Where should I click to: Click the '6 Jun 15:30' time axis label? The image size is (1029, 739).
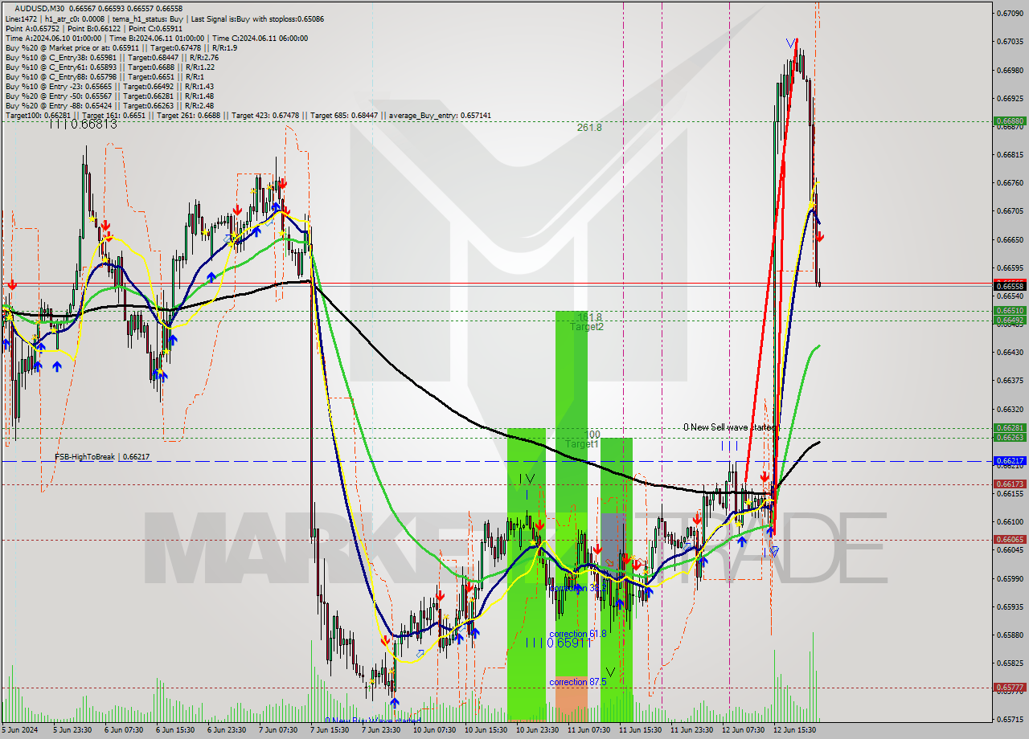pos(175,730)
